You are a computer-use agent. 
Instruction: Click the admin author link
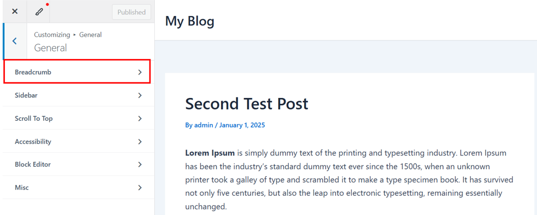pos(203,125)
